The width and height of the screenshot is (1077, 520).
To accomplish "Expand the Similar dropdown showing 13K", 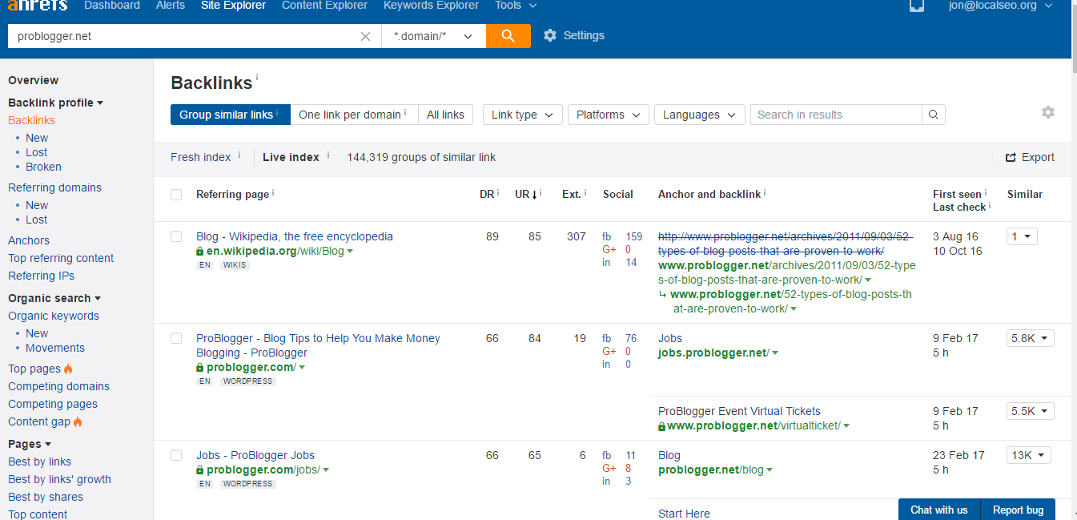I will pyautogui.click(x=1029, y=455).
